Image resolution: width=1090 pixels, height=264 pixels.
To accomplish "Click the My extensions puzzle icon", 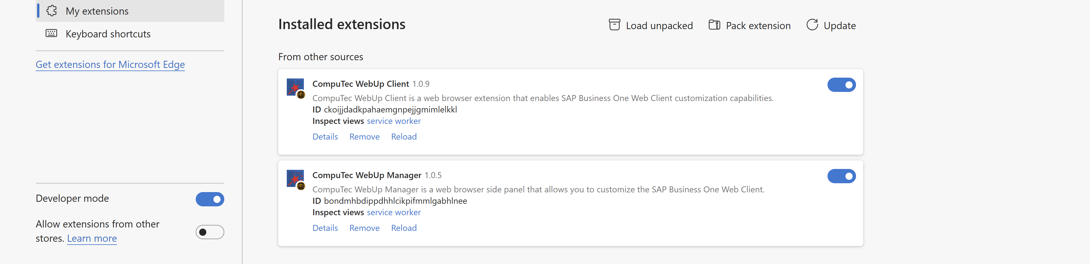I will point(52,11).
